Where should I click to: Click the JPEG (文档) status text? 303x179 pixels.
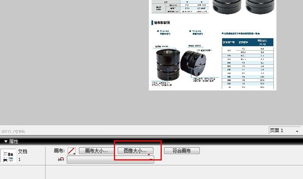click(13, 132)
